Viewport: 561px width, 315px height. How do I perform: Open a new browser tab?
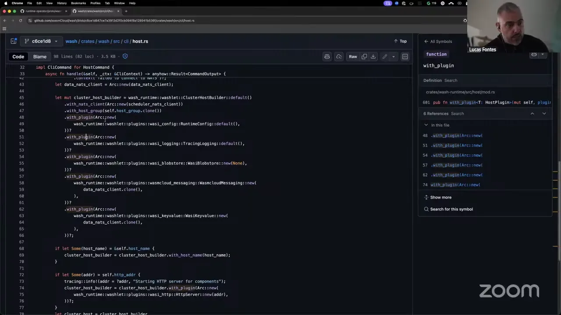[126, 11]
